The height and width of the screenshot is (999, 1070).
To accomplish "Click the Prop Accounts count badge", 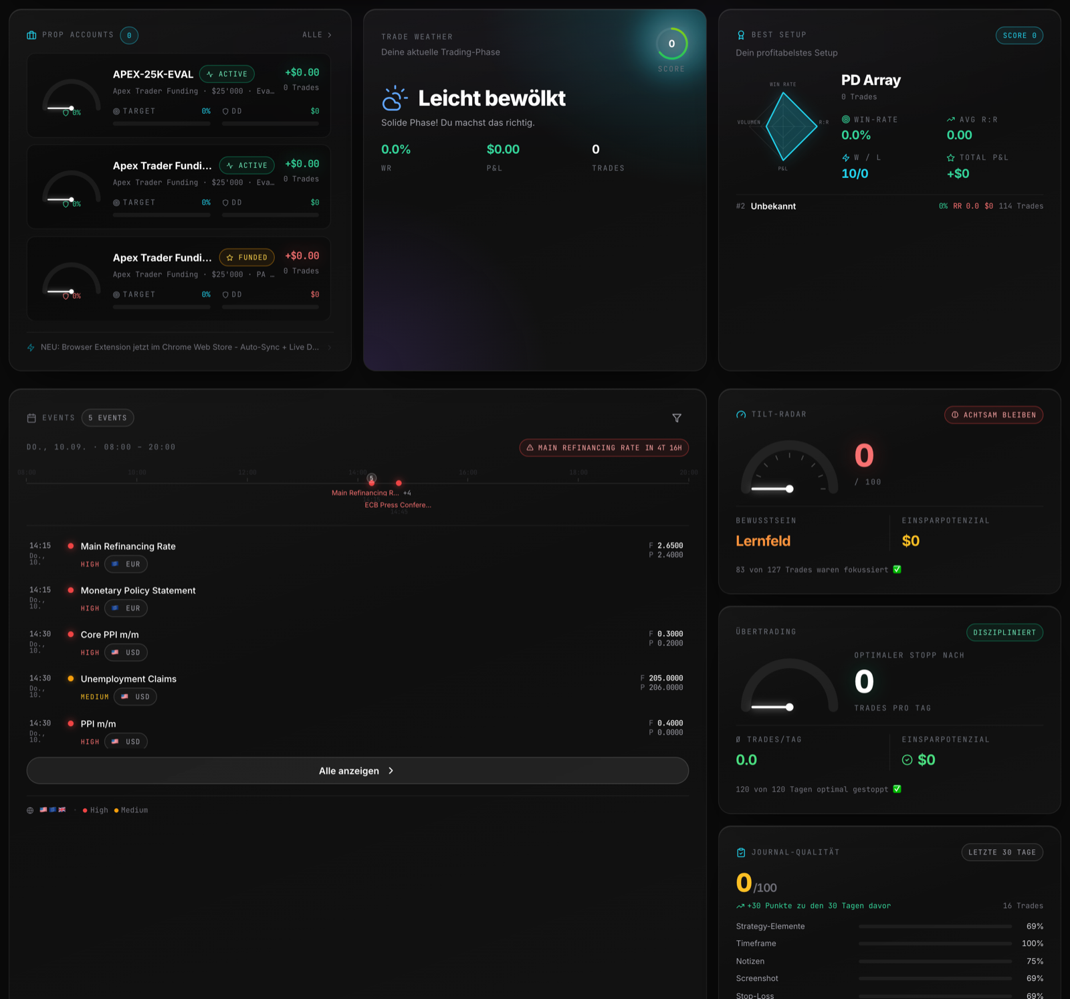I will coord(129,35).
